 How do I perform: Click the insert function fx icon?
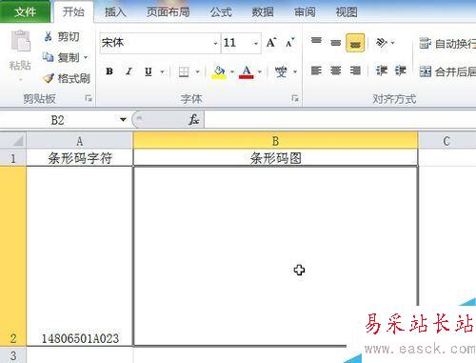tap(193, 120)
